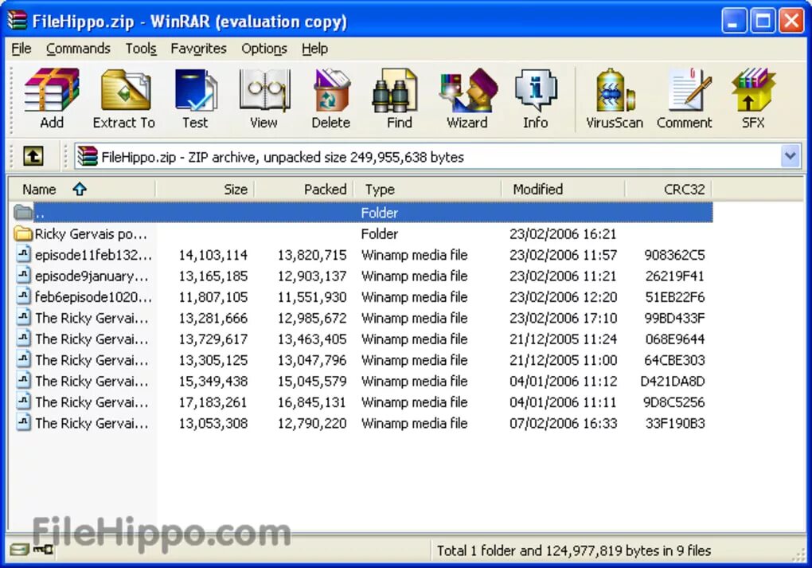Image resolution: width=812 pixels, height=568 pixels.
Task: Click the Delete toolbar icon
Action: coord(331,99)
